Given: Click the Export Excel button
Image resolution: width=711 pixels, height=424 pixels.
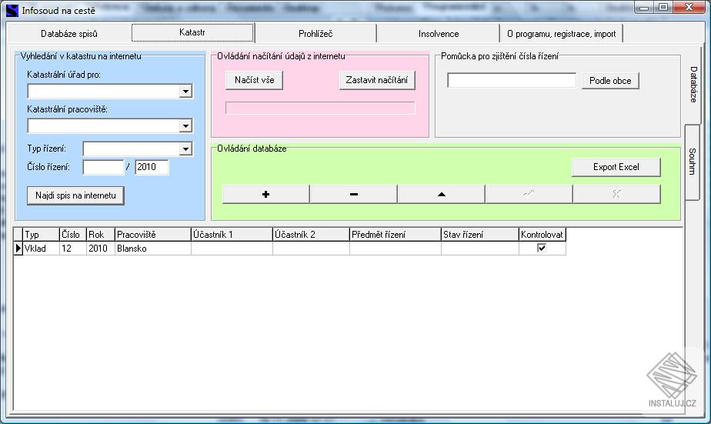Looking at the screenshot, I should 616,167.
